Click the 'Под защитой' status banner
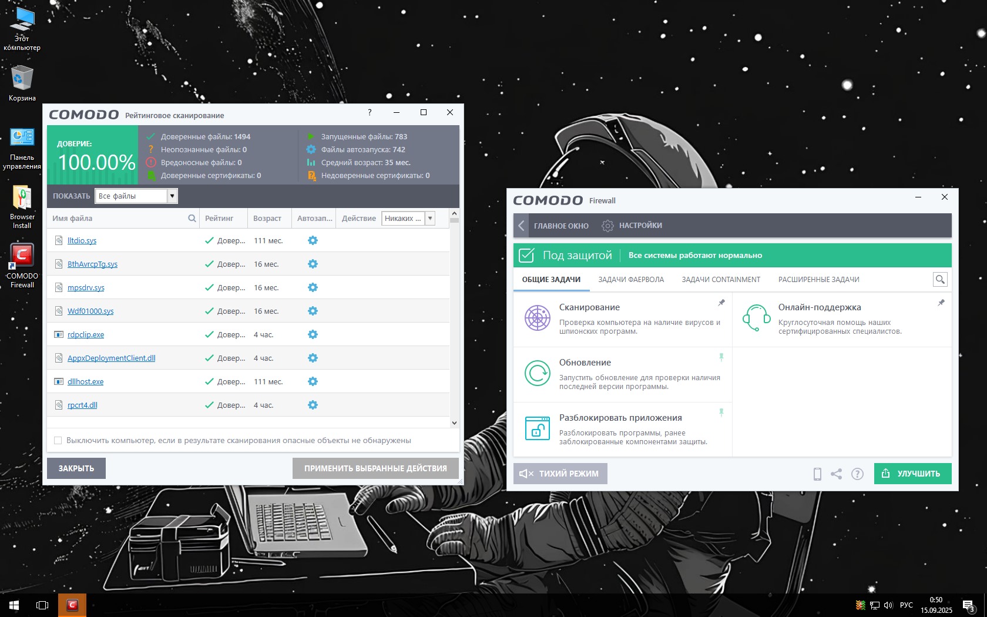 [x=732, y=255]
